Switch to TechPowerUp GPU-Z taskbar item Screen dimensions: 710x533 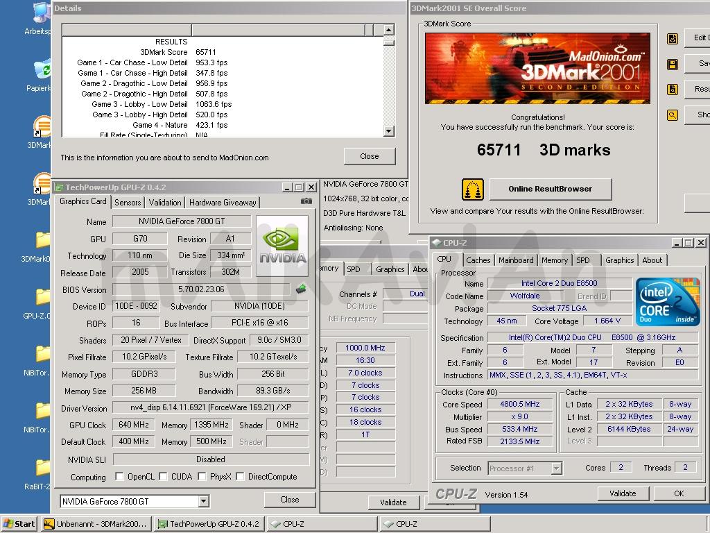pos(209,524)
